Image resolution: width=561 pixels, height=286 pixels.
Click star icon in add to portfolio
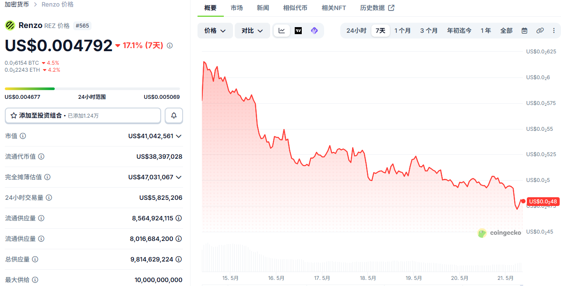click(14, 115)
